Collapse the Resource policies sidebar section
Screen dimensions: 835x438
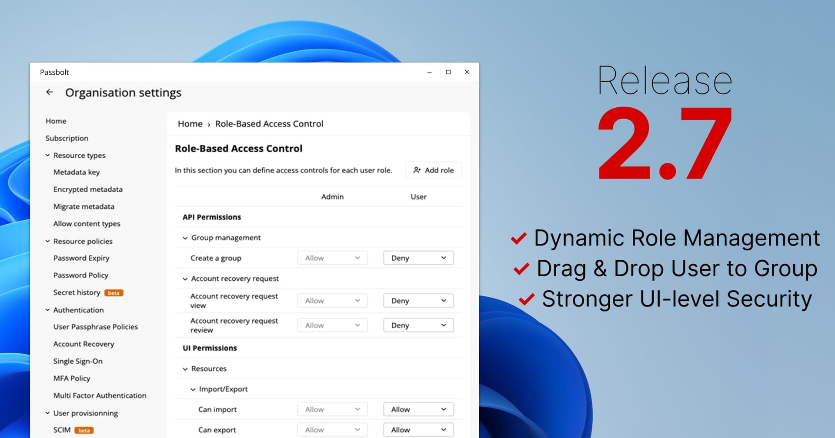coord(47,241)
